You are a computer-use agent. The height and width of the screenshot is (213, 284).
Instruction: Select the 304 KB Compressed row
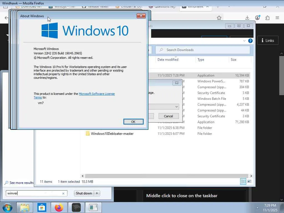point(216,87)
